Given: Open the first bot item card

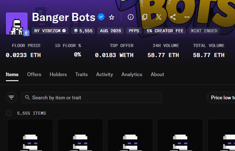Looking at the screenshot, I should [30, 135].
